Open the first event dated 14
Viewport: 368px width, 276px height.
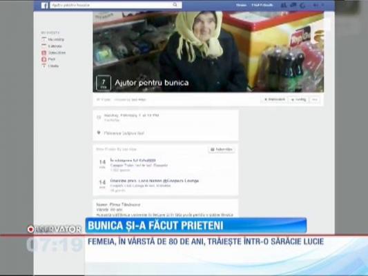tap(133, 160)
